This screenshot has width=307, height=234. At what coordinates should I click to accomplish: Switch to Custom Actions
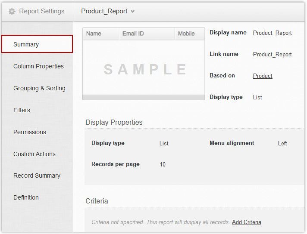tap(34, 154)
